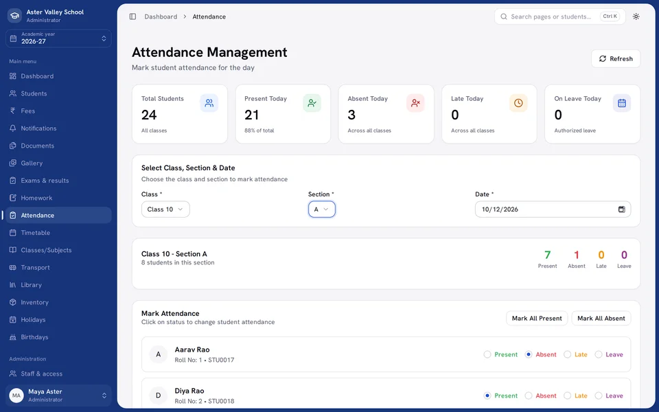Open the Students page
Image resolution: width=659 pixels, height=412 pixels.
(x=57, y=93)
